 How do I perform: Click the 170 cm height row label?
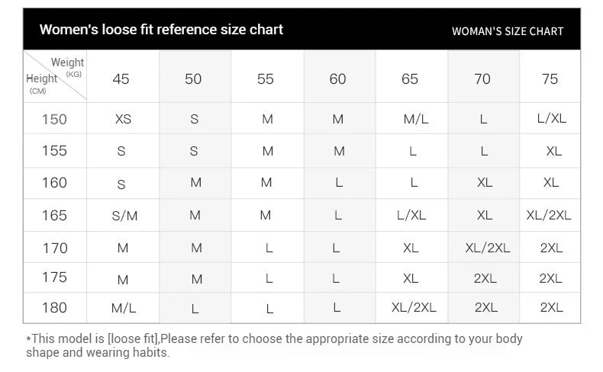pyautogui.click(x=54, y=248)
